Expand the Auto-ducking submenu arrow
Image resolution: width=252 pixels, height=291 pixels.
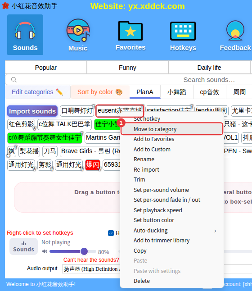pos(215,231)
